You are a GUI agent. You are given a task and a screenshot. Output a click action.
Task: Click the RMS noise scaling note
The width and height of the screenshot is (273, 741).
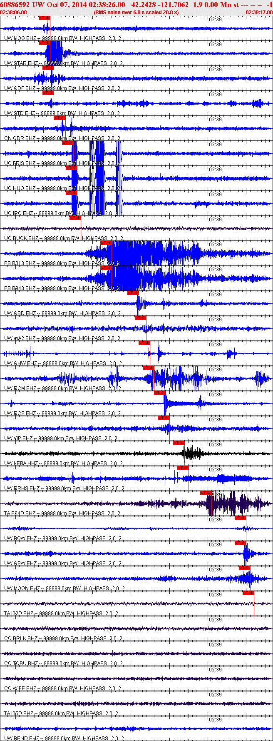(136, 12)
